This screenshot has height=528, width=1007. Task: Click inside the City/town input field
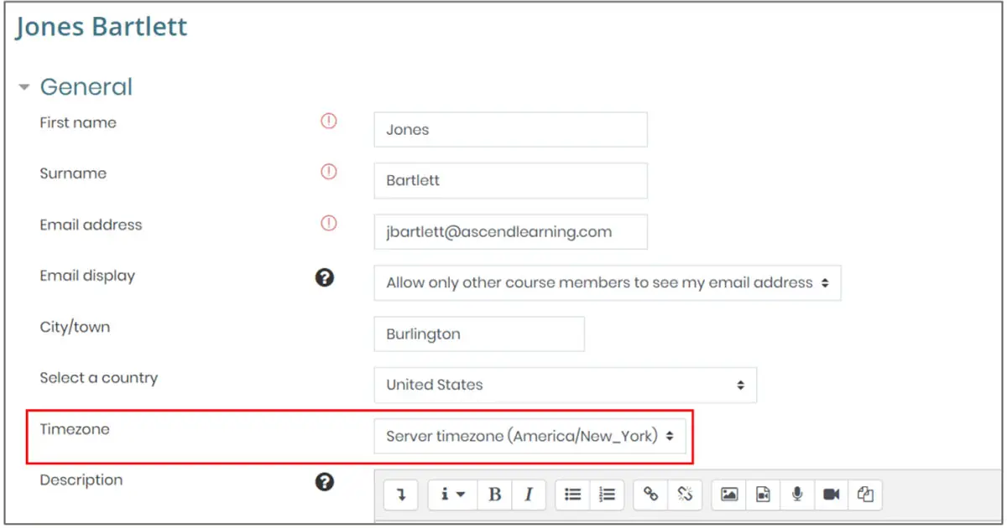pos(478,334)
